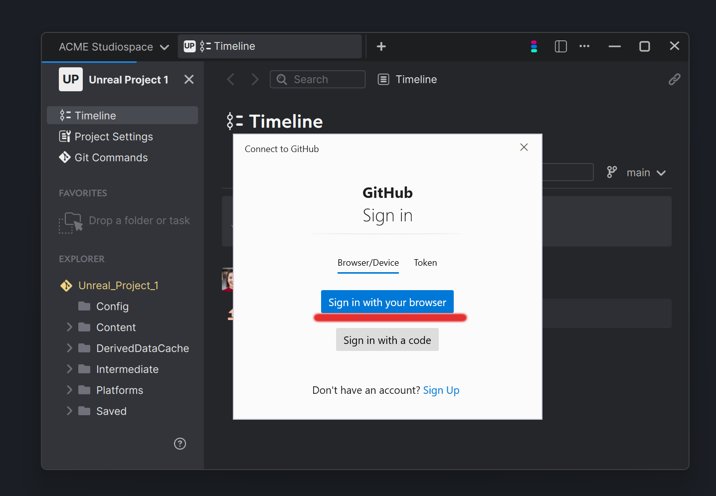Expand the DerivedDataCache folder
This screenshot has width=716, height=496.
[x=69, y=348]
